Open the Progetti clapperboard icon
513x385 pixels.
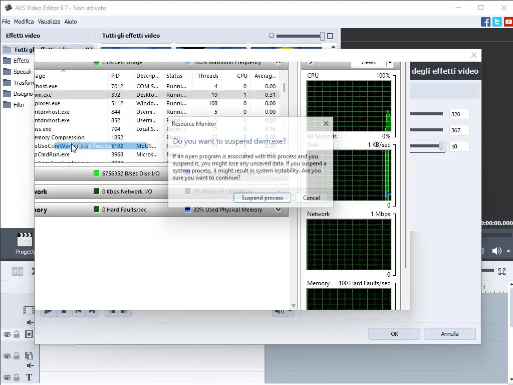[25, 240]
